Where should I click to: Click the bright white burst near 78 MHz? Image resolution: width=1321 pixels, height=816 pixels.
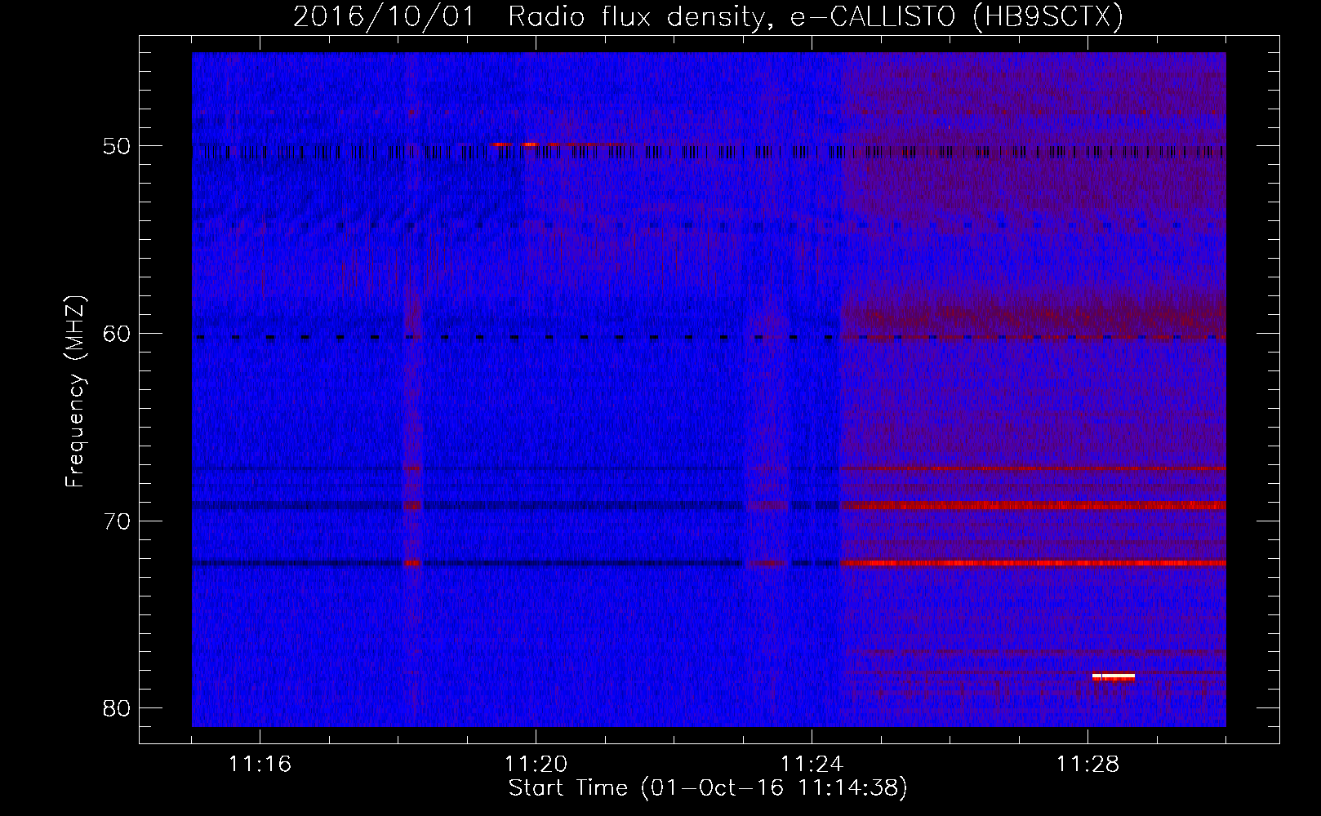1114,676
